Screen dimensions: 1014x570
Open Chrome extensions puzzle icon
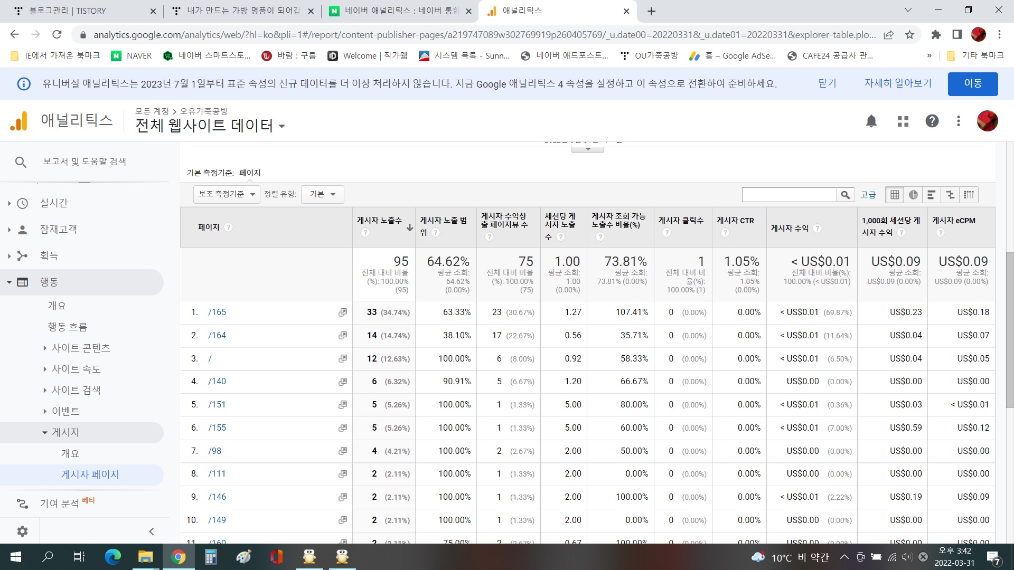[936, 35]
